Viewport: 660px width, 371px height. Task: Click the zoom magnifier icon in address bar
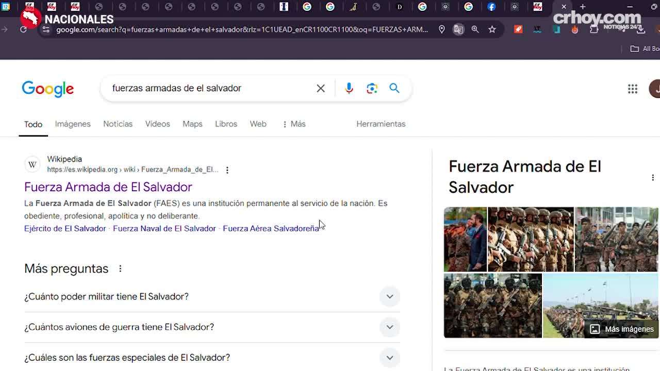pos(475,29)
